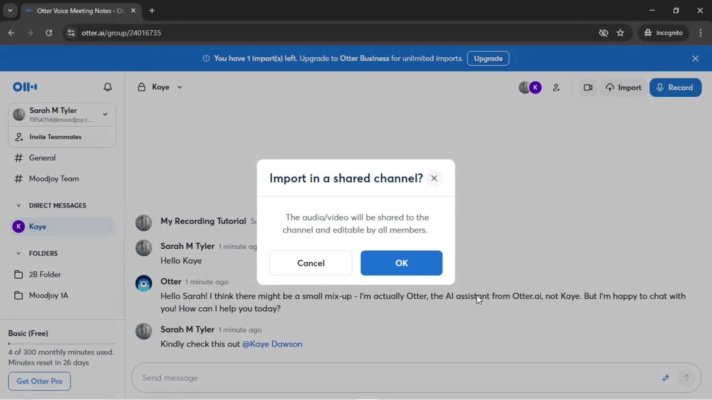Click the add member icon in header
This screenshot has height=400, width=712.
point(556,88)
